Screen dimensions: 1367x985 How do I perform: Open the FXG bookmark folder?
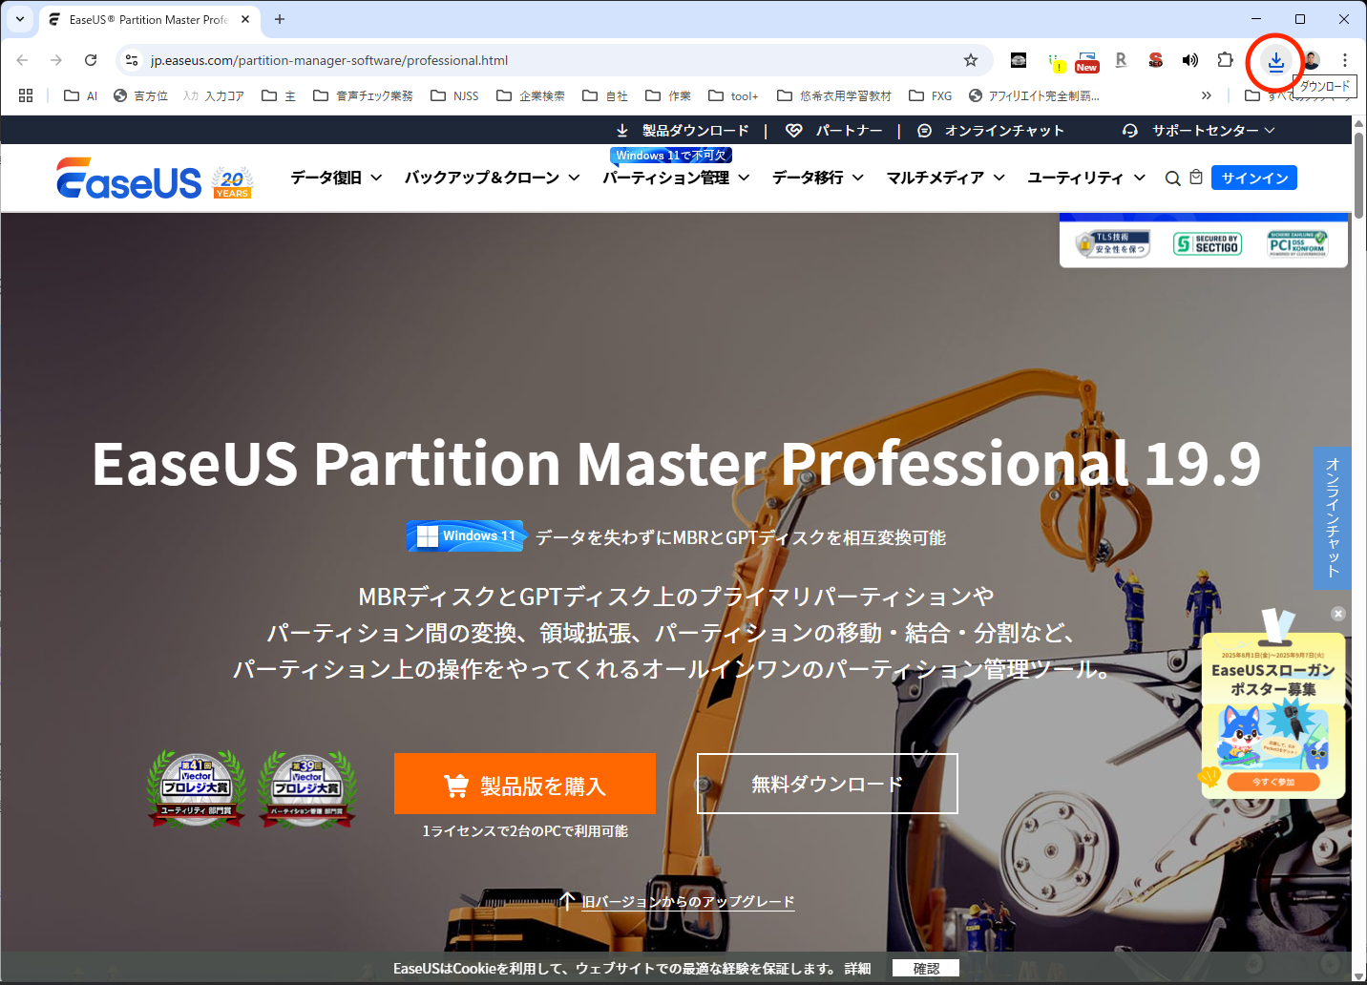point(931,95)
